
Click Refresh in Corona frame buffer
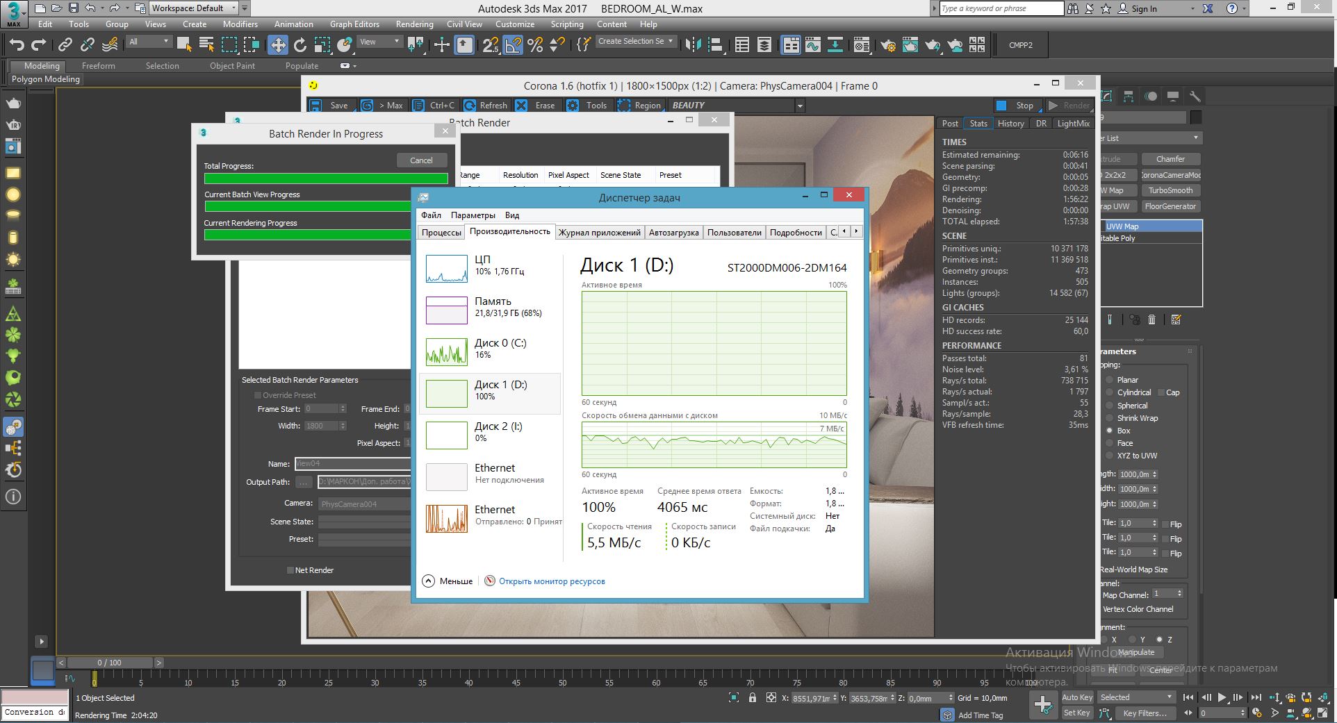(x=486, y=106)
